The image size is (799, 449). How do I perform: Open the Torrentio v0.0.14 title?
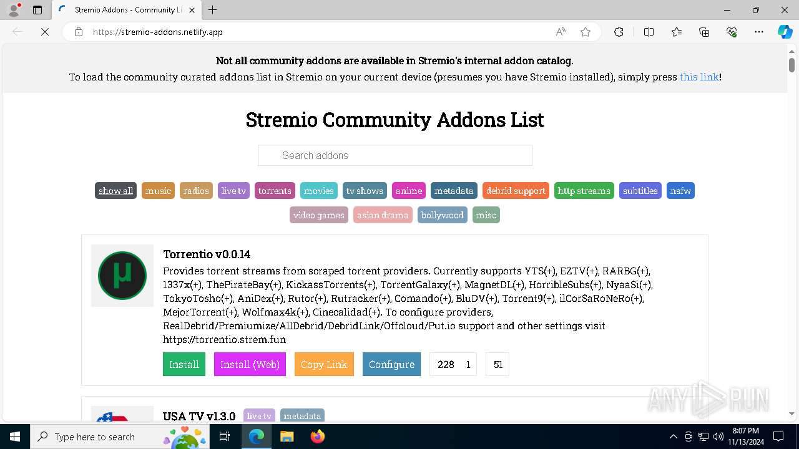click(x=207, y=254)
